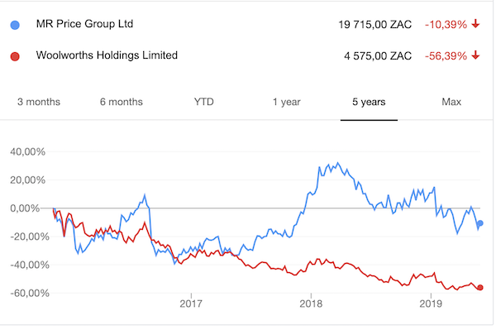496x330 pixels.
Task: Open the MR Price Group Ltd stock name
Action: pyautogui.click(x=84, y=24)
